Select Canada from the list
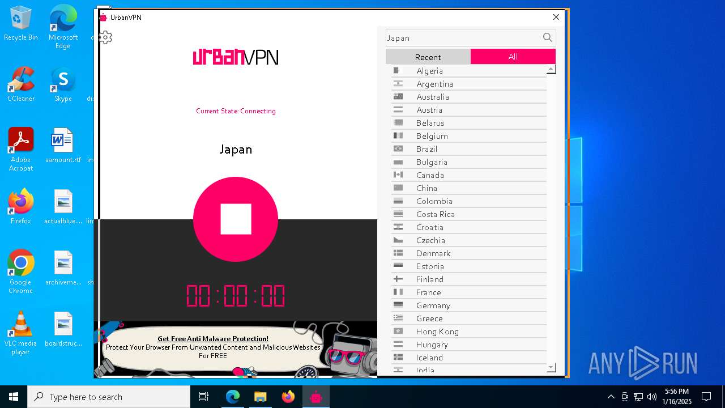Viewport: 725px width, 408px height. pos(469,175)
